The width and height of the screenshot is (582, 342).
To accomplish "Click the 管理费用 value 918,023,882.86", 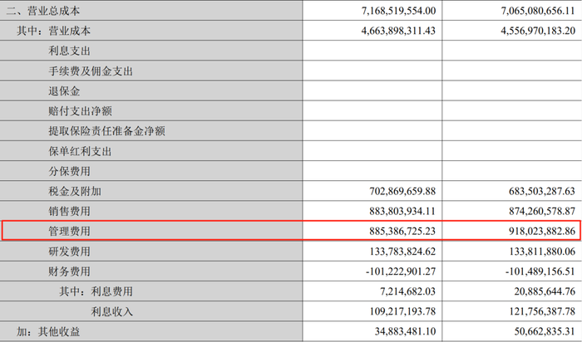I will [542, 232].
